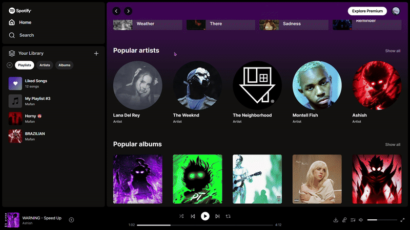
Task: Click the WARNING - Speed Up track title
Action: [x=42, y=218]
